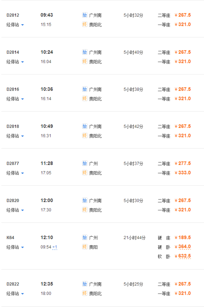Click the blue 始 icon for train D2812
204x307 pixels.
(84, 15)
